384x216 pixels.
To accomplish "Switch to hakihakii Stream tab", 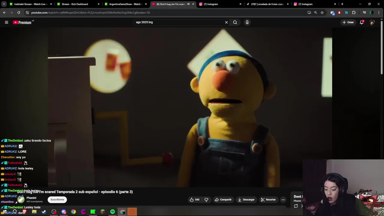I will coord(31,4).
